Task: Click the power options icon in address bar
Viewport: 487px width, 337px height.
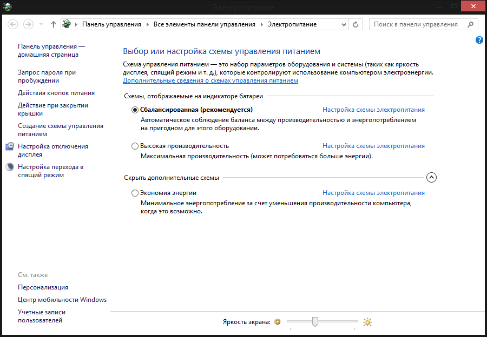Action: (x=67, y=24)
